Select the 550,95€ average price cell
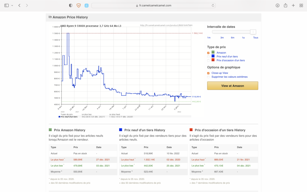 78,172
